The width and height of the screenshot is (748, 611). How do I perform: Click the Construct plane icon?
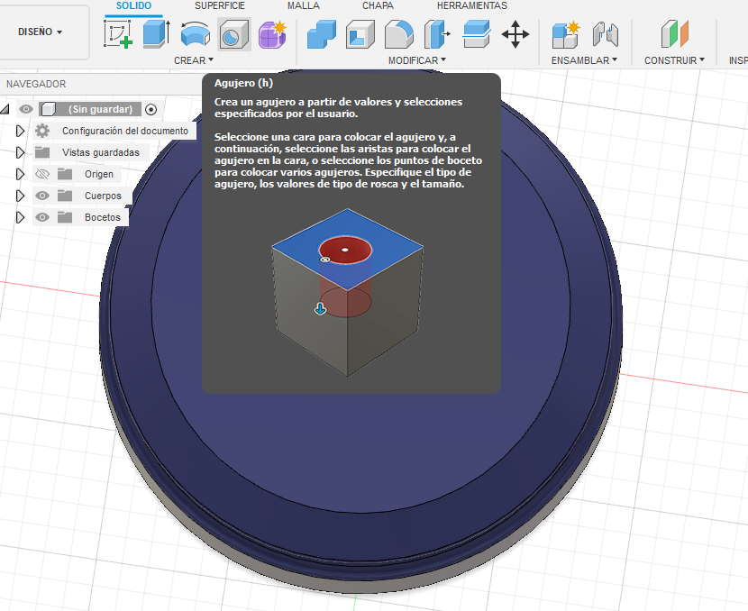pos(674,34)
